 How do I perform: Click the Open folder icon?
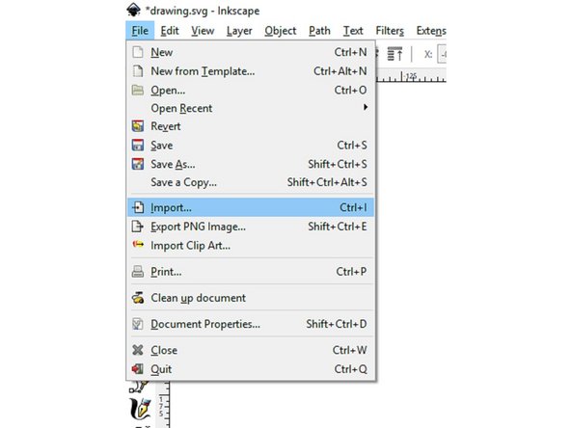(138, 90)
